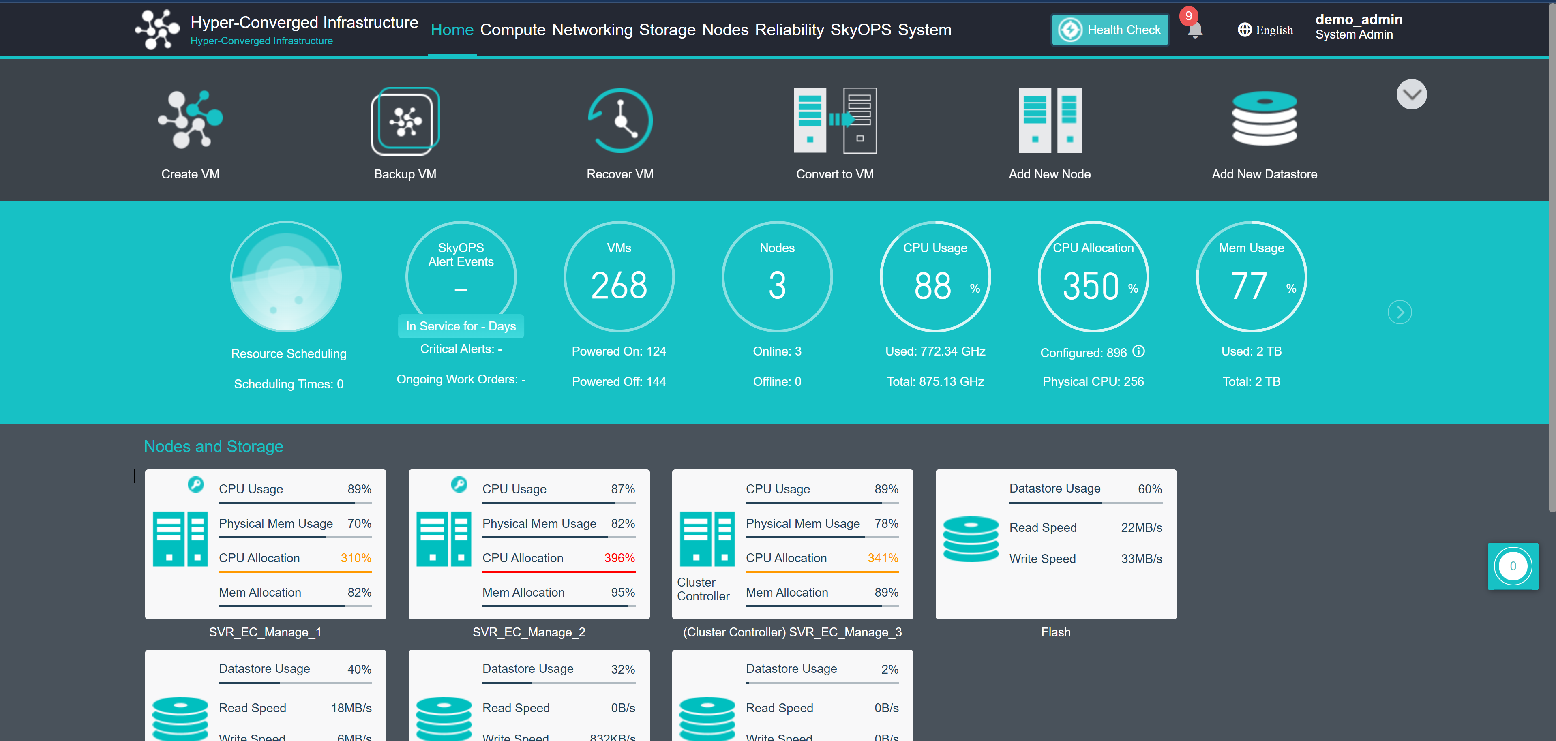Go to the SkyOPS tab
Image resolution: width=1556 pixels, height=741 pixels.
click(x=860, y=30)
